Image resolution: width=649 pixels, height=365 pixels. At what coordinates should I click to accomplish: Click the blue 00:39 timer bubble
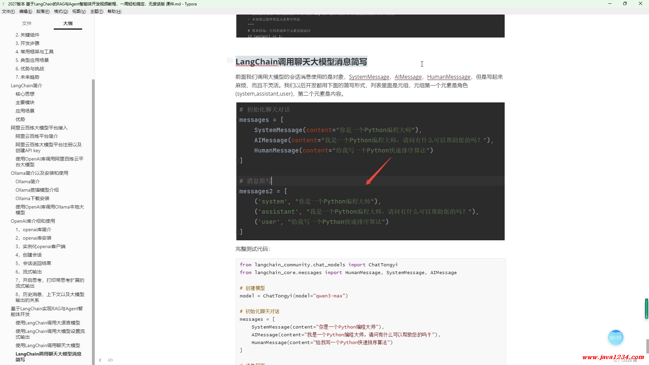pos(615,337)
